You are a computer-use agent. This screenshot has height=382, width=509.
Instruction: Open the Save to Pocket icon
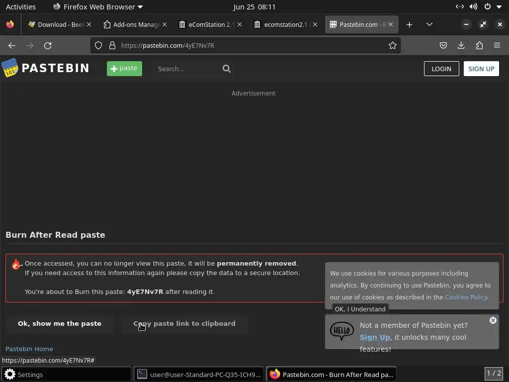443,45
